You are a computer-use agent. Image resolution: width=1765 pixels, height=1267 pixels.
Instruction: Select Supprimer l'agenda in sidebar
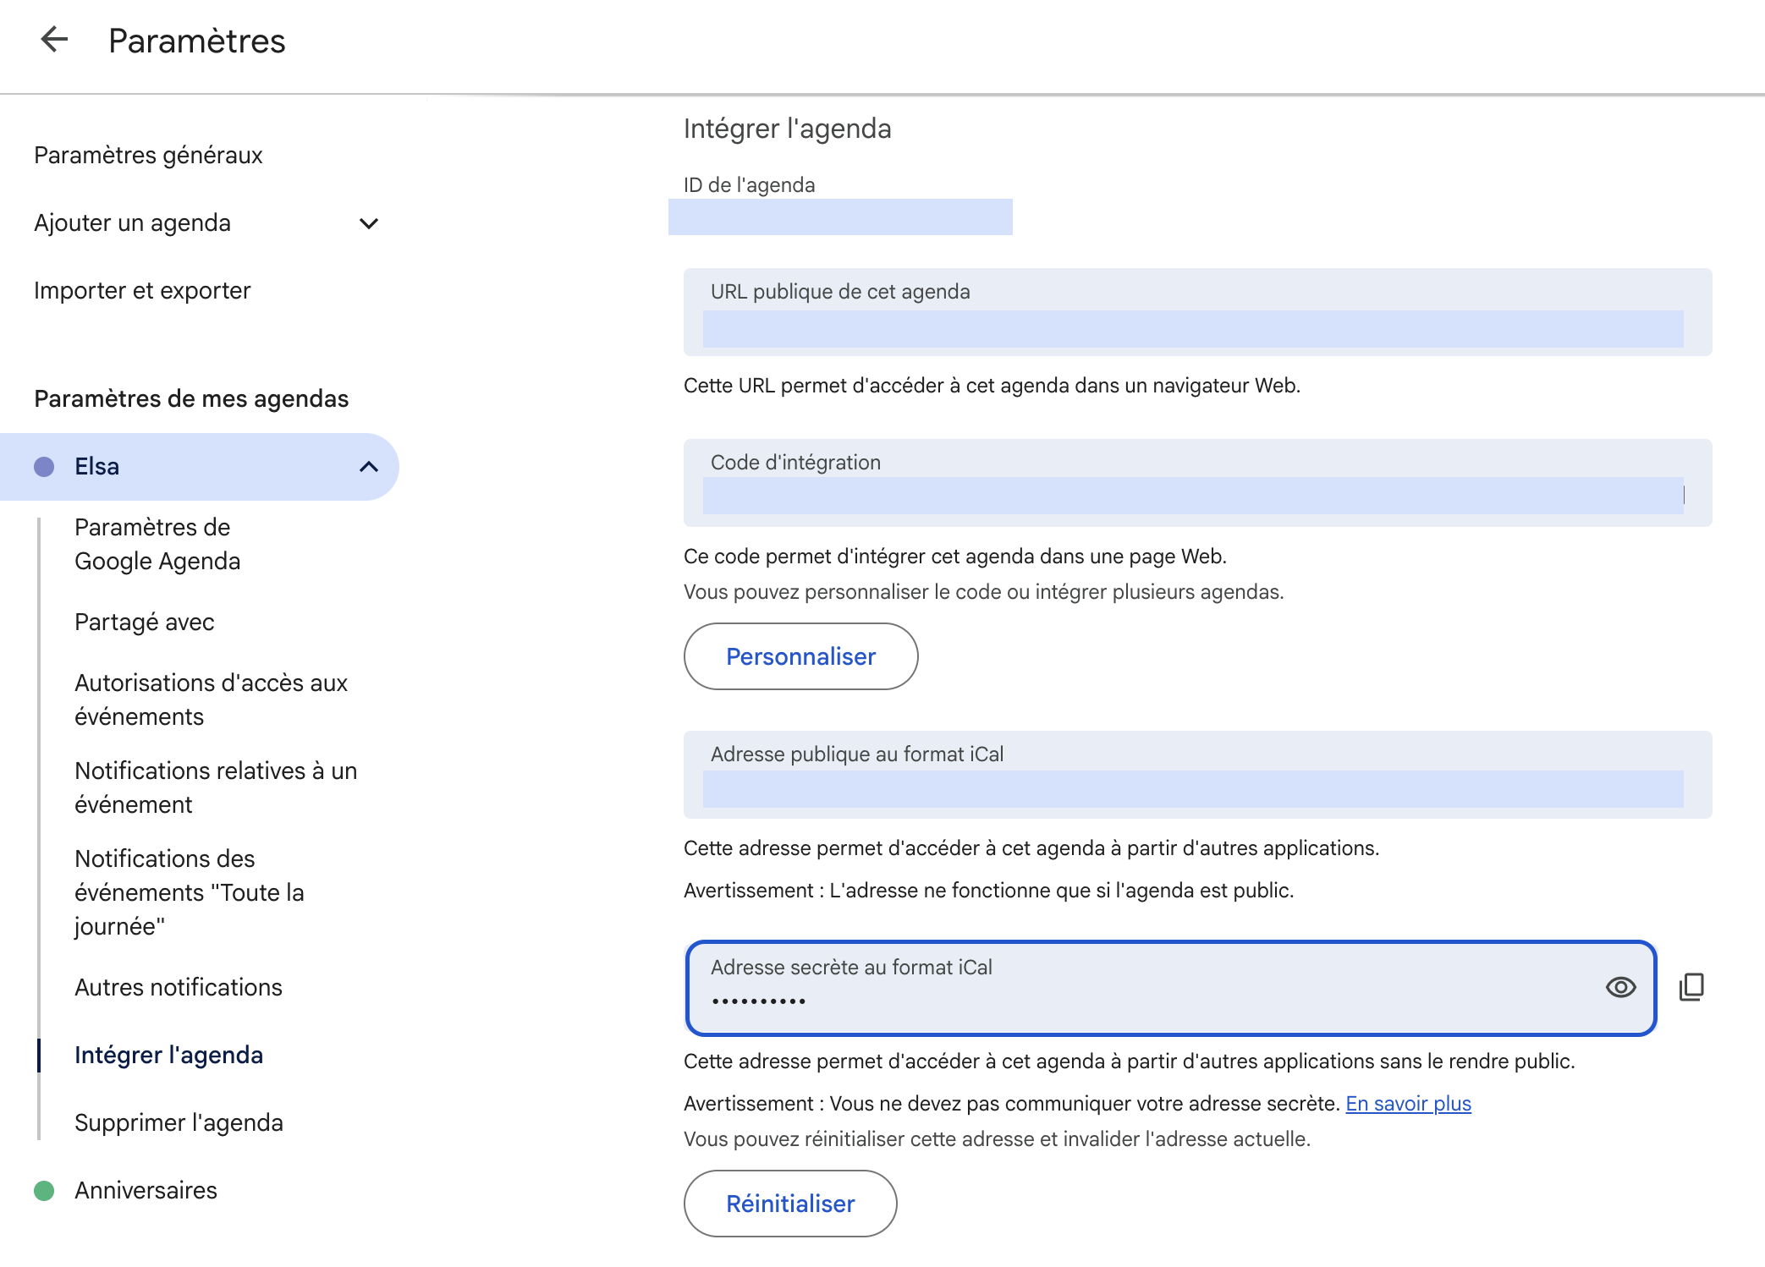pos(179,1123)
